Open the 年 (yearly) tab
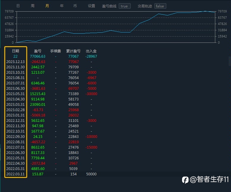This screenshot has height=192, width=231. (62, 6)
